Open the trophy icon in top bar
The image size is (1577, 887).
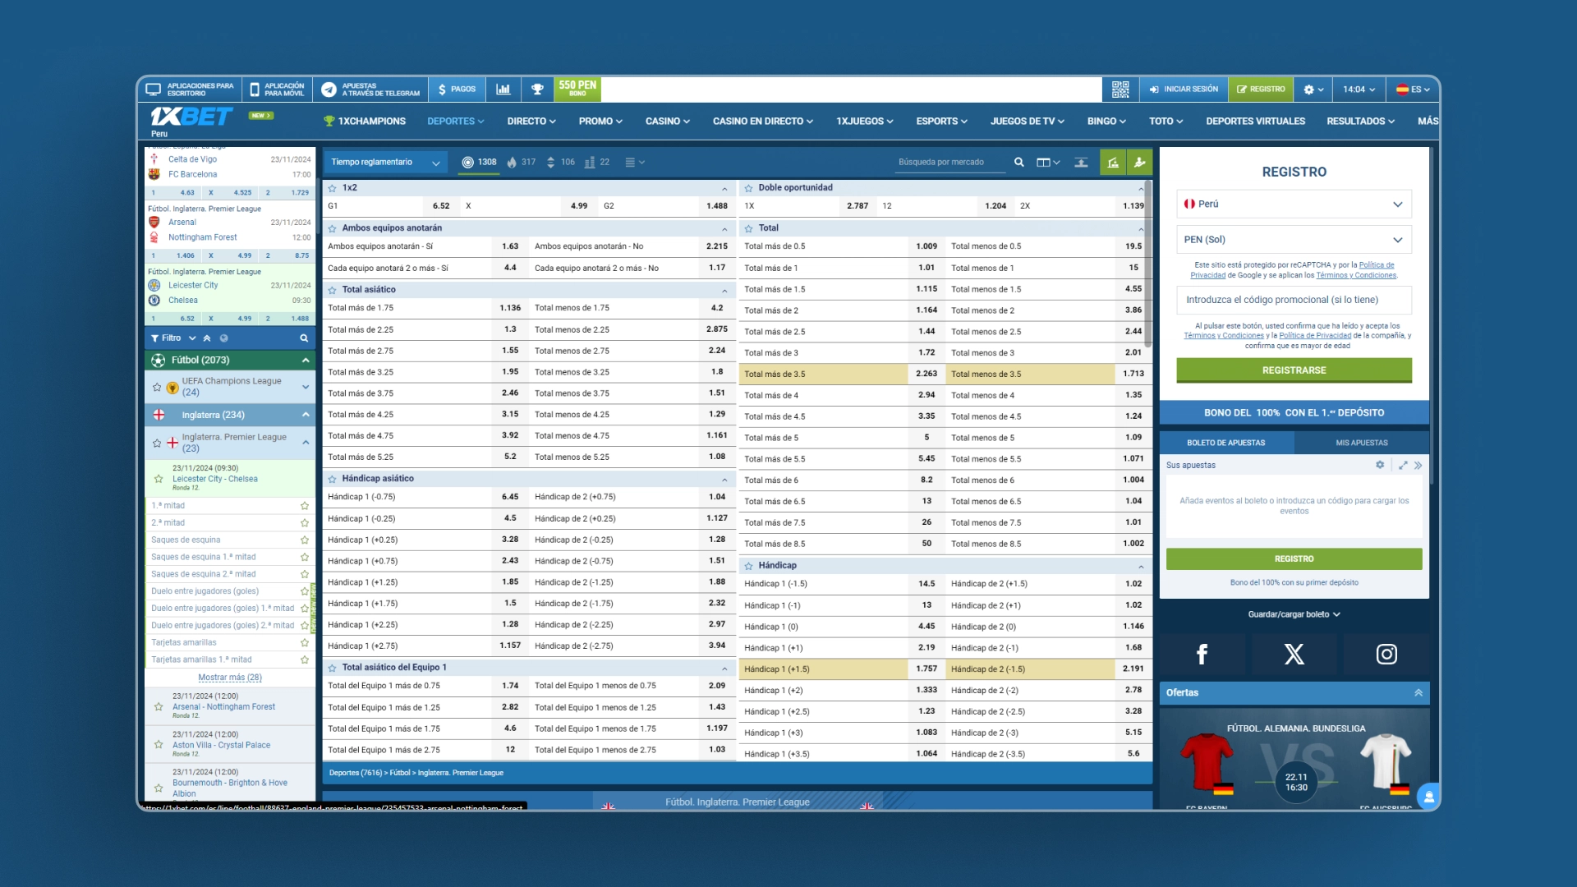click(x=537, y=90)
